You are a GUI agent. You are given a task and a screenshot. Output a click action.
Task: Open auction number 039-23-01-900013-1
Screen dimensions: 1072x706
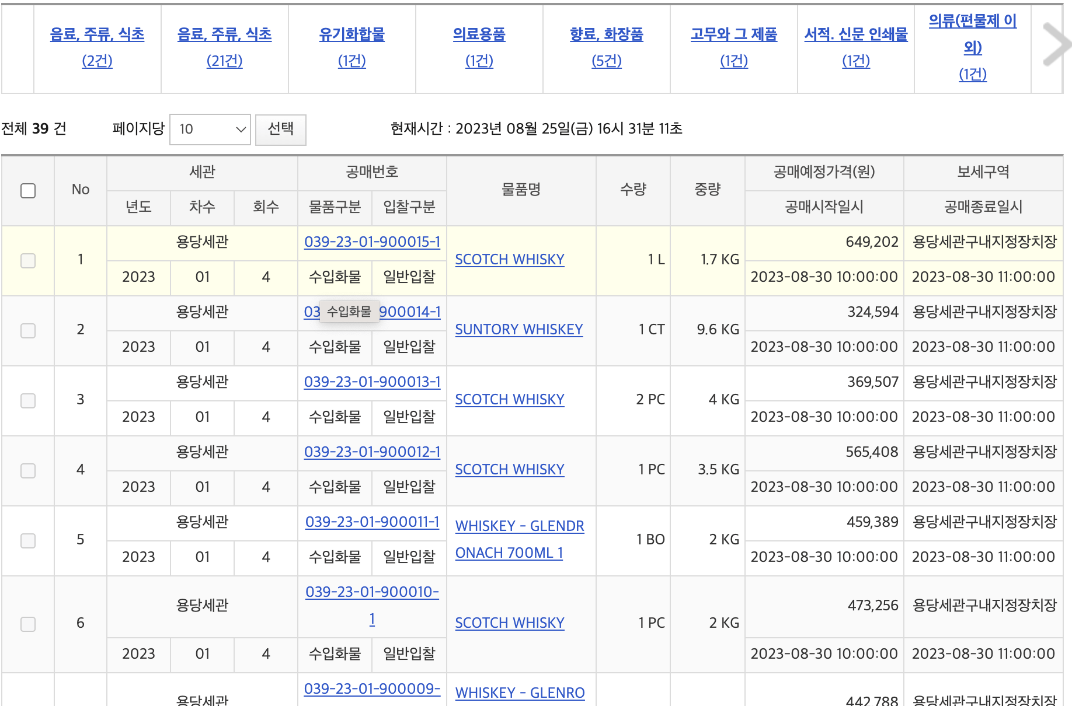pyautogui.click(x=373, y=382)
